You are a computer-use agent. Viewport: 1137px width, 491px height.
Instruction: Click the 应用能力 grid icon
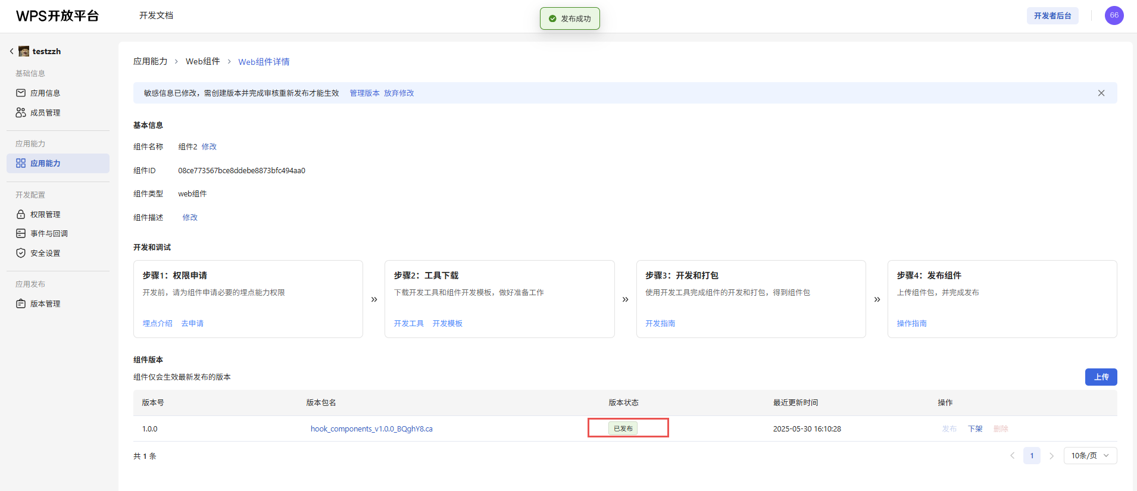coord(21,163)
